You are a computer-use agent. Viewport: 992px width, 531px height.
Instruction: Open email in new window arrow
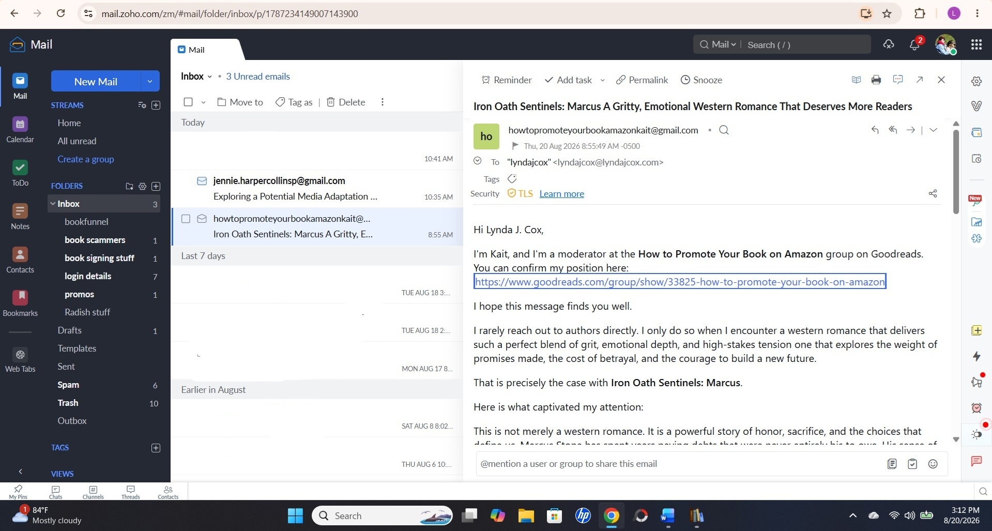pyautogui.click(x=920, y=80)
